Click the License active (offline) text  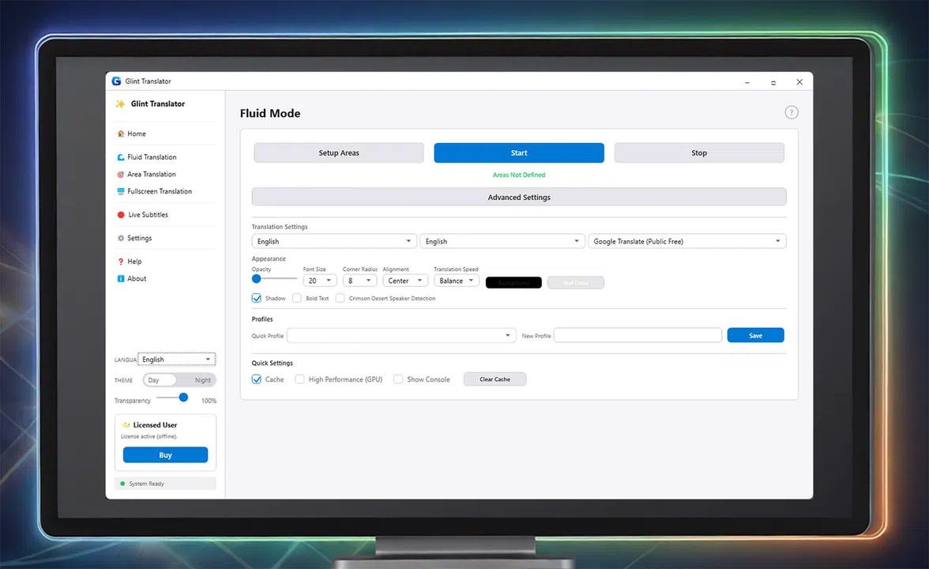click(149, 436)
